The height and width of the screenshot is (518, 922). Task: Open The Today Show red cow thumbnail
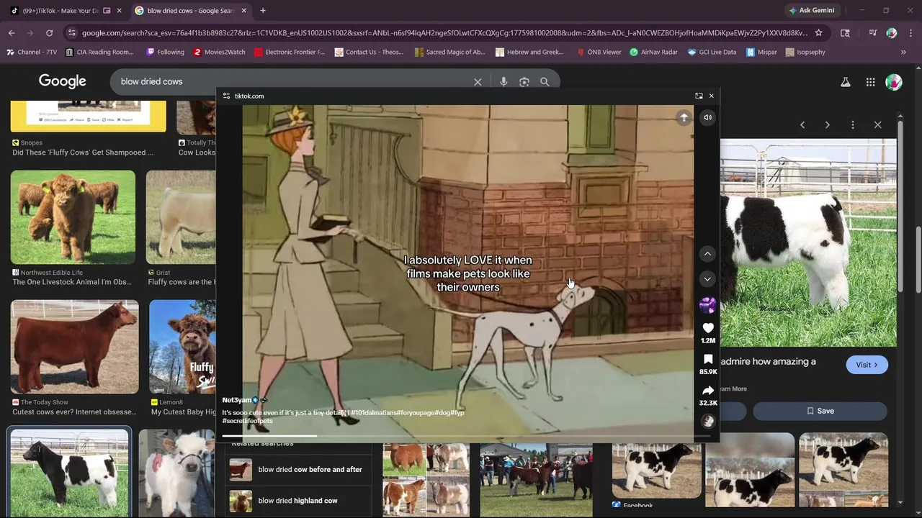coord(74,347)
